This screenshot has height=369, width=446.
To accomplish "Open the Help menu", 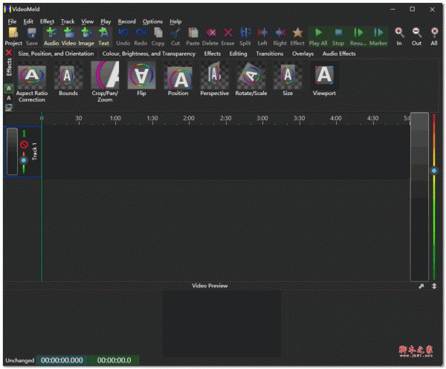I will click(x=175, y=22).
